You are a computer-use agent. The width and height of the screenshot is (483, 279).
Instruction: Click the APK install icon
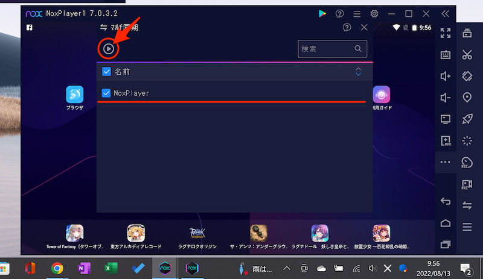[x=446, y=140]
